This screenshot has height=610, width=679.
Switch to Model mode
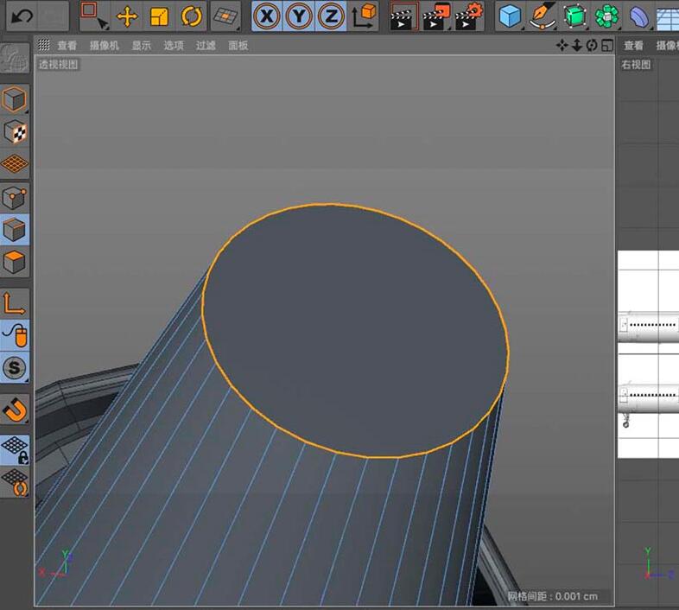(15, 98)
